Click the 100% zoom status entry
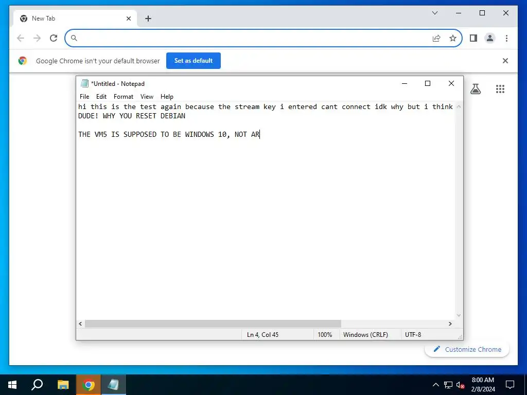This screenshot has width=527, height=395. tap(325, 335)
